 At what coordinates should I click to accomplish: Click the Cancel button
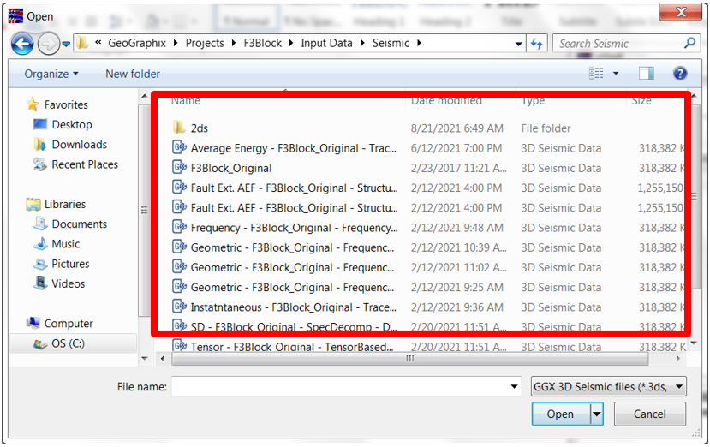[x=650, y=414]
